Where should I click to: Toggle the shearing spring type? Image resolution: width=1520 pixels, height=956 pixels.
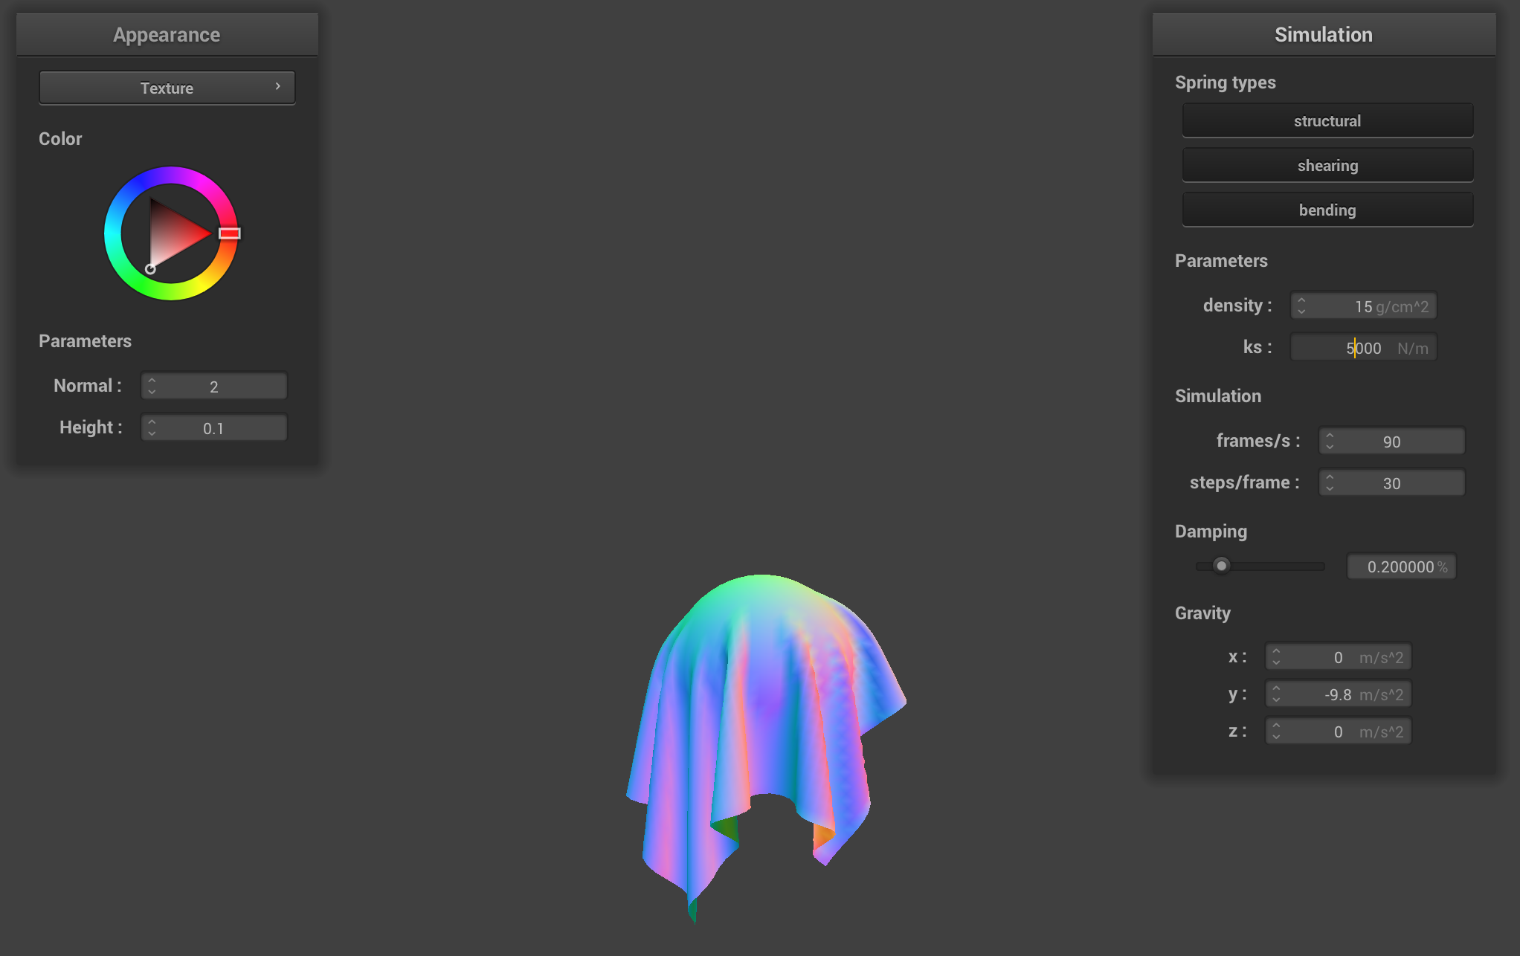[x=1327, y=165]
